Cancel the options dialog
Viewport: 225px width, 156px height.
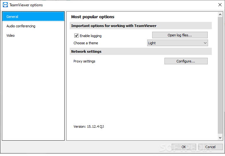coord(210,147)
